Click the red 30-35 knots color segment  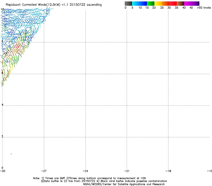pyautogui.click(x=173, y=3)
